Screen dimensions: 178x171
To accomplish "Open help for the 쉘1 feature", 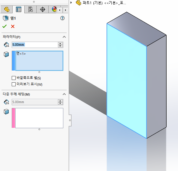I will point(62,18).
